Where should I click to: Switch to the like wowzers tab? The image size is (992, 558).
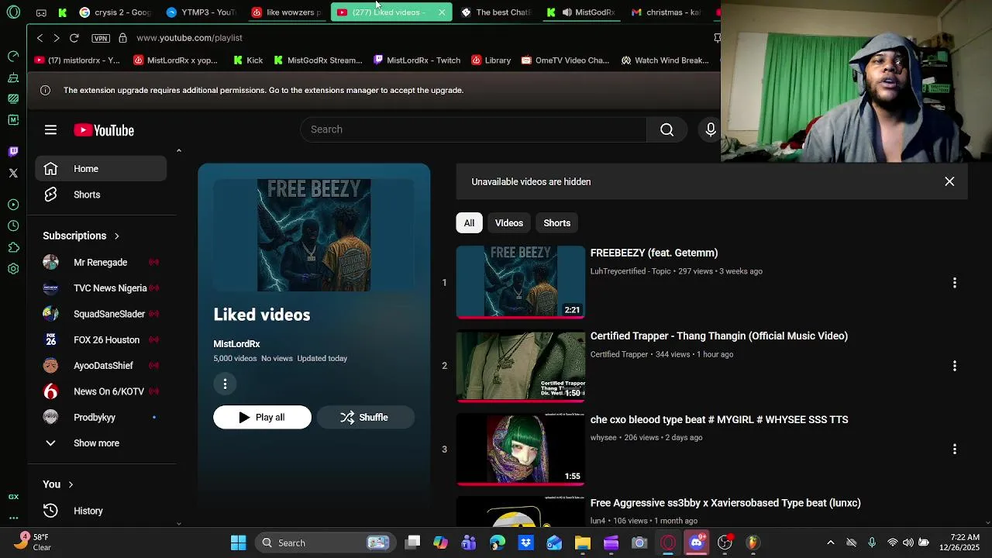(x=286, y=12)
